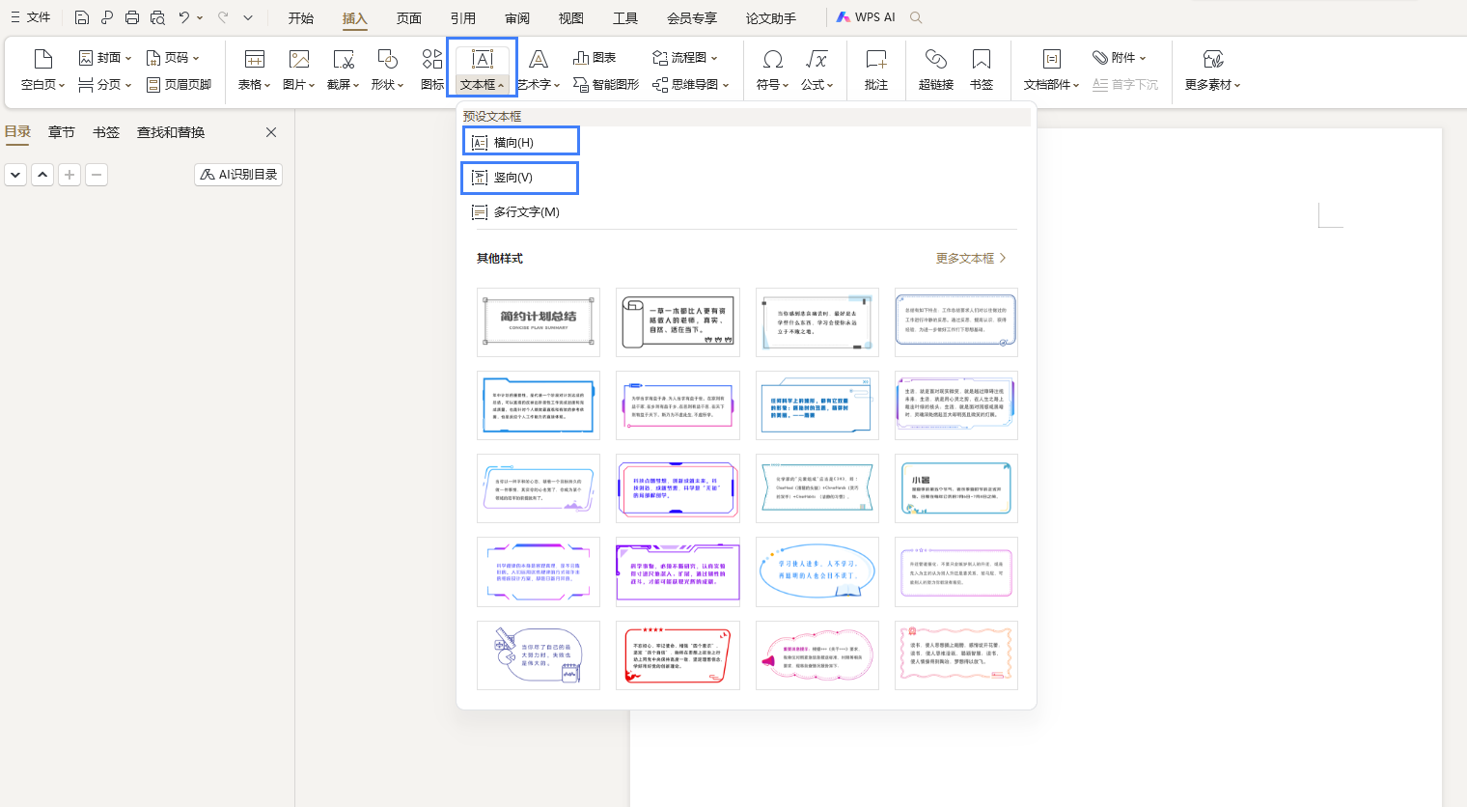Open the 表格 table dropdown
The width and height of the screenshot is (1467, 807).
coord(254,85)
